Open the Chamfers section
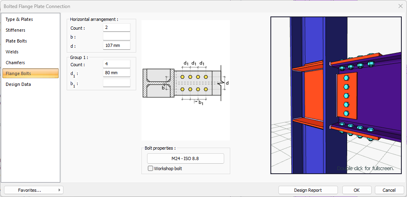This screenshot has width=407, height=197. (x=15, y=63)
